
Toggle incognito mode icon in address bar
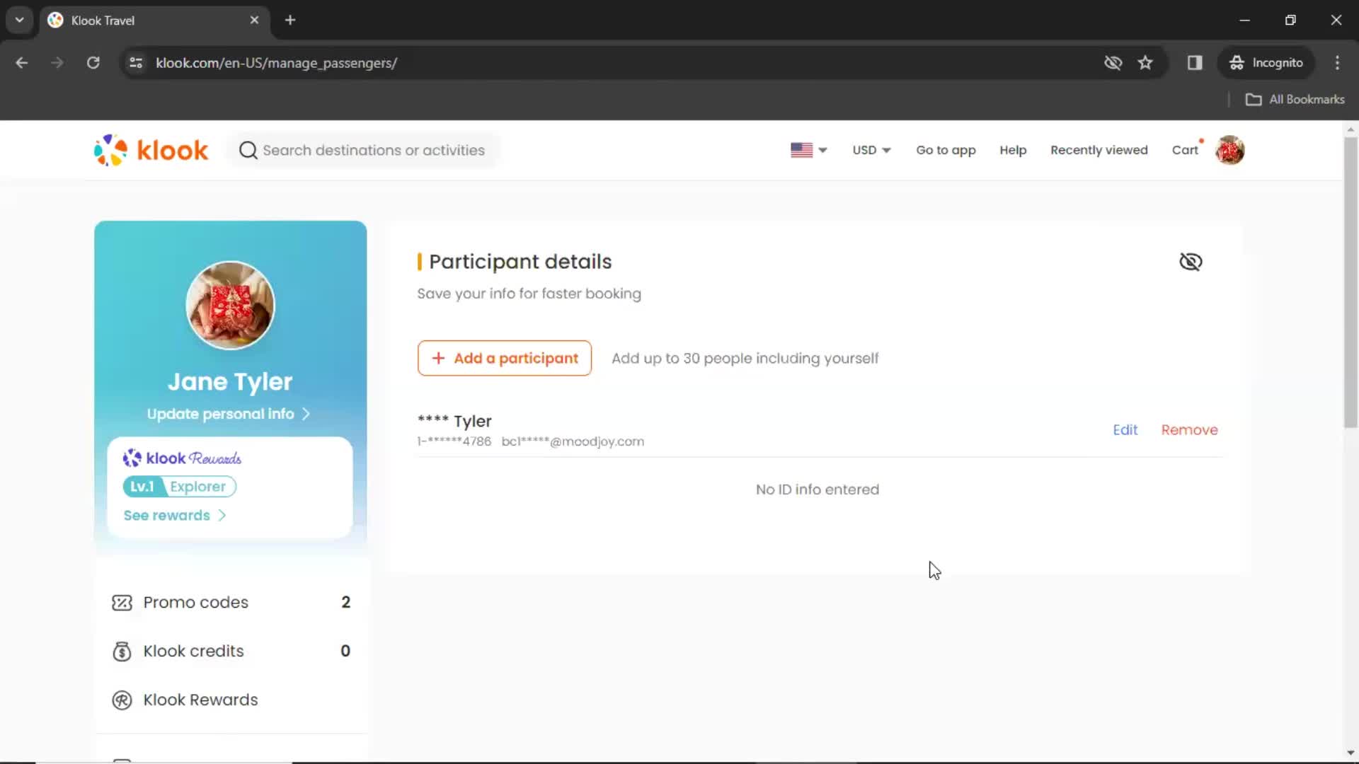coord(1113,62)
